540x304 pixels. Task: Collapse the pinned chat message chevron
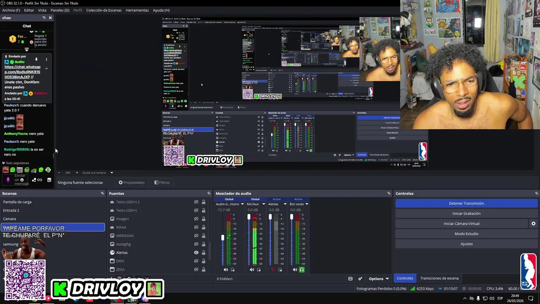coord(46,69)
